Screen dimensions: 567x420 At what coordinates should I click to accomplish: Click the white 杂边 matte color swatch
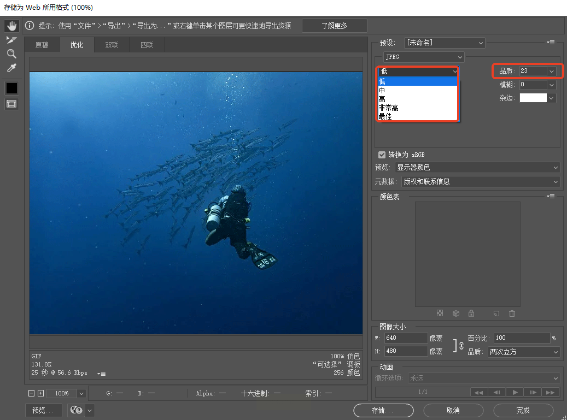(533, 98)
